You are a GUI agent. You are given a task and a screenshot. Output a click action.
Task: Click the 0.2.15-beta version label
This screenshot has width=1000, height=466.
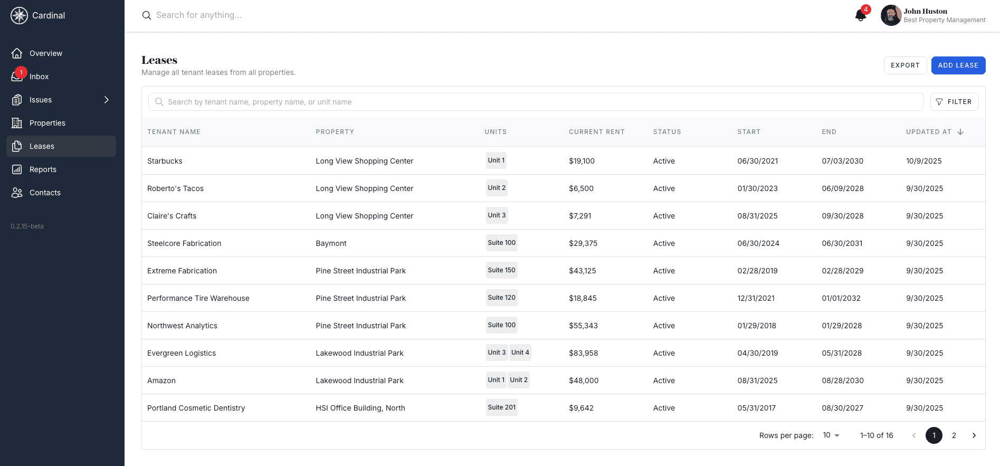coord(27,226)
